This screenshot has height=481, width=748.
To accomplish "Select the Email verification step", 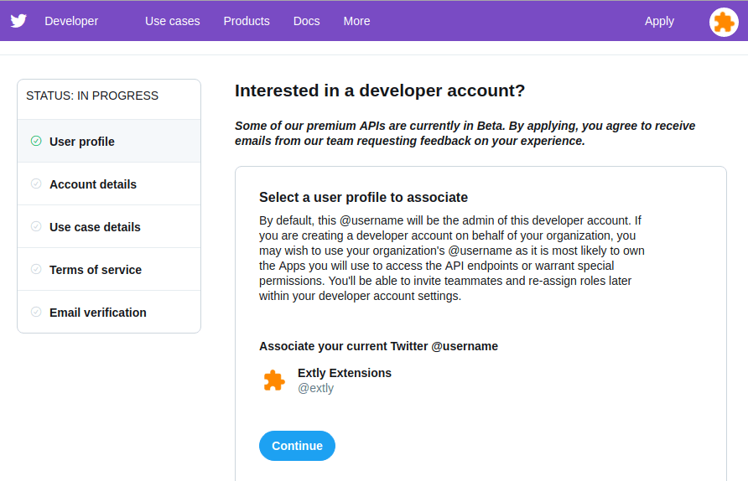I will pyautogui.click(x=109, y=312).
